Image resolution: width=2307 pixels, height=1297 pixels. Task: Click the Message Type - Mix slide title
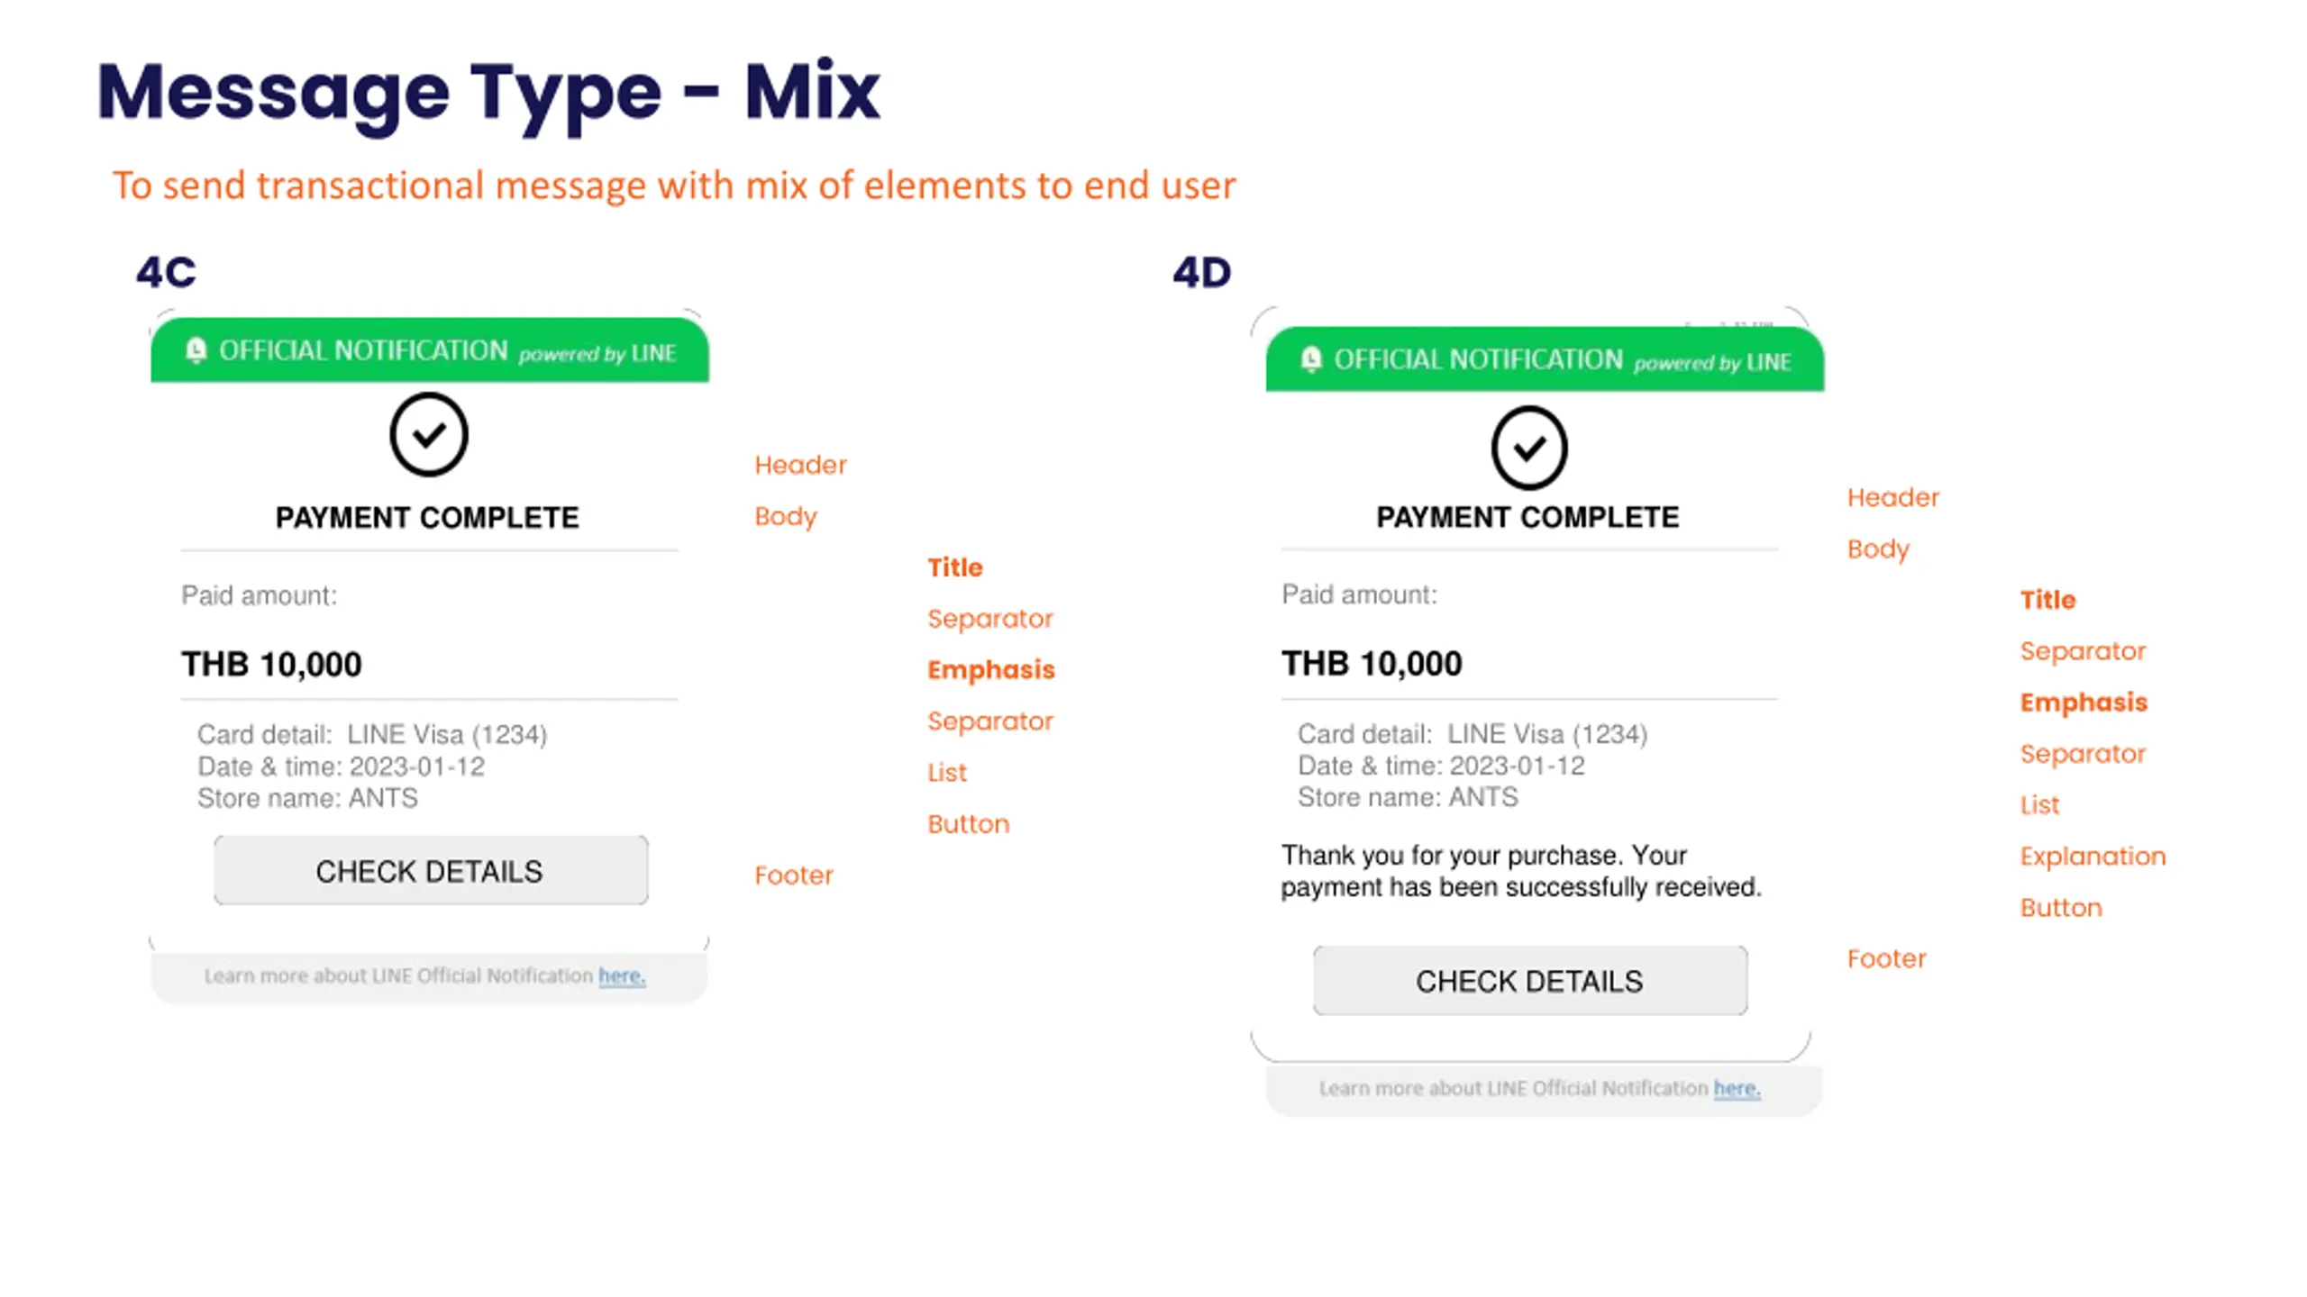pyautogui.click(x=488, y=92)
